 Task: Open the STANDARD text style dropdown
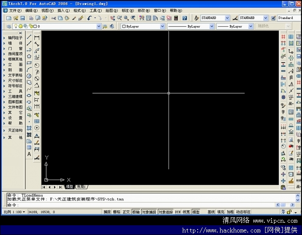(227, 18)
